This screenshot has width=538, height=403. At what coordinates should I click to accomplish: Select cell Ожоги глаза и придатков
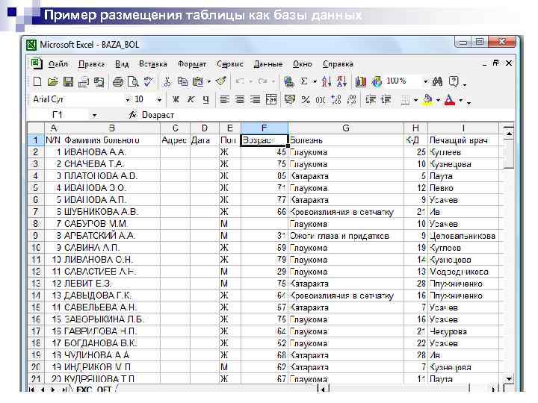click(x=346, y=236)
